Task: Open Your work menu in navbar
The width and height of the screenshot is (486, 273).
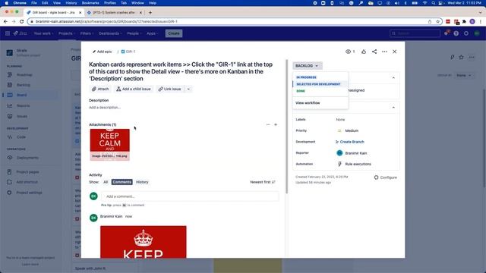Action: [43, 33]
